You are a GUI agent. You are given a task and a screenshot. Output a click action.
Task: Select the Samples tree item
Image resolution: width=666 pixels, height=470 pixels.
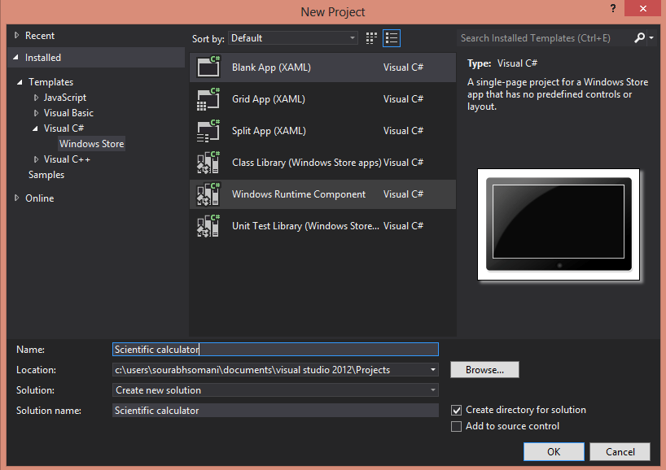(46, 175)
